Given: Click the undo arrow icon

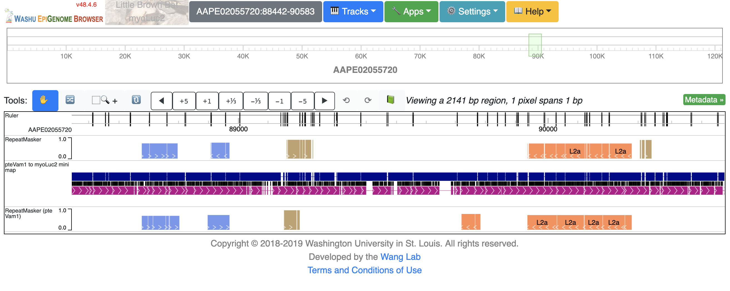Looking at the screenshot, I should click(346, 100).
